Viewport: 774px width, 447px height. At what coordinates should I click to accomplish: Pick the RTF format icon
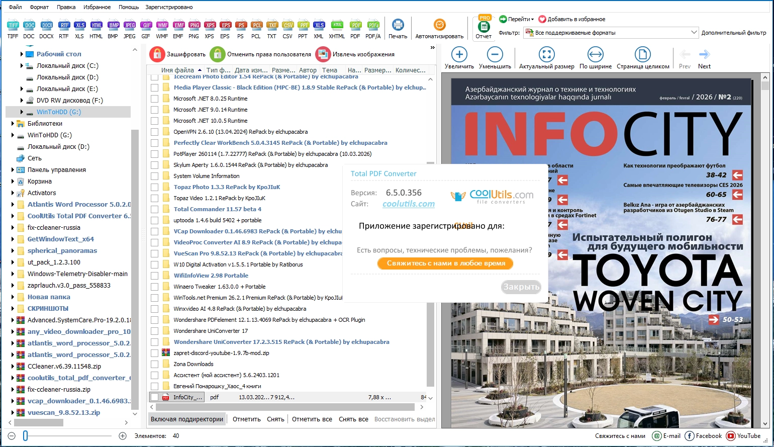click(64, 29)
